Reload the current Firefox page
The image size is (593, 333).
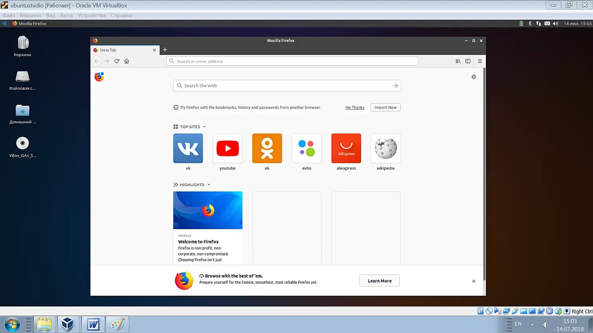click(117, 61)
